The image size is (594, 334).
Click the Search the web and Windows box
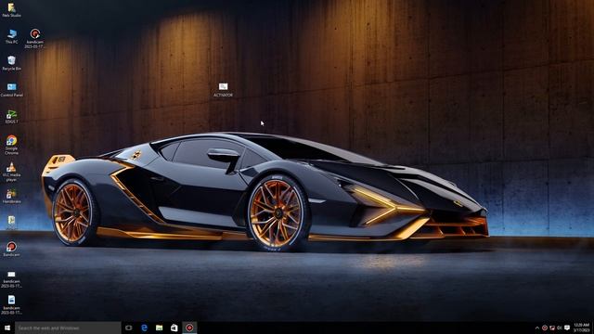68,328
